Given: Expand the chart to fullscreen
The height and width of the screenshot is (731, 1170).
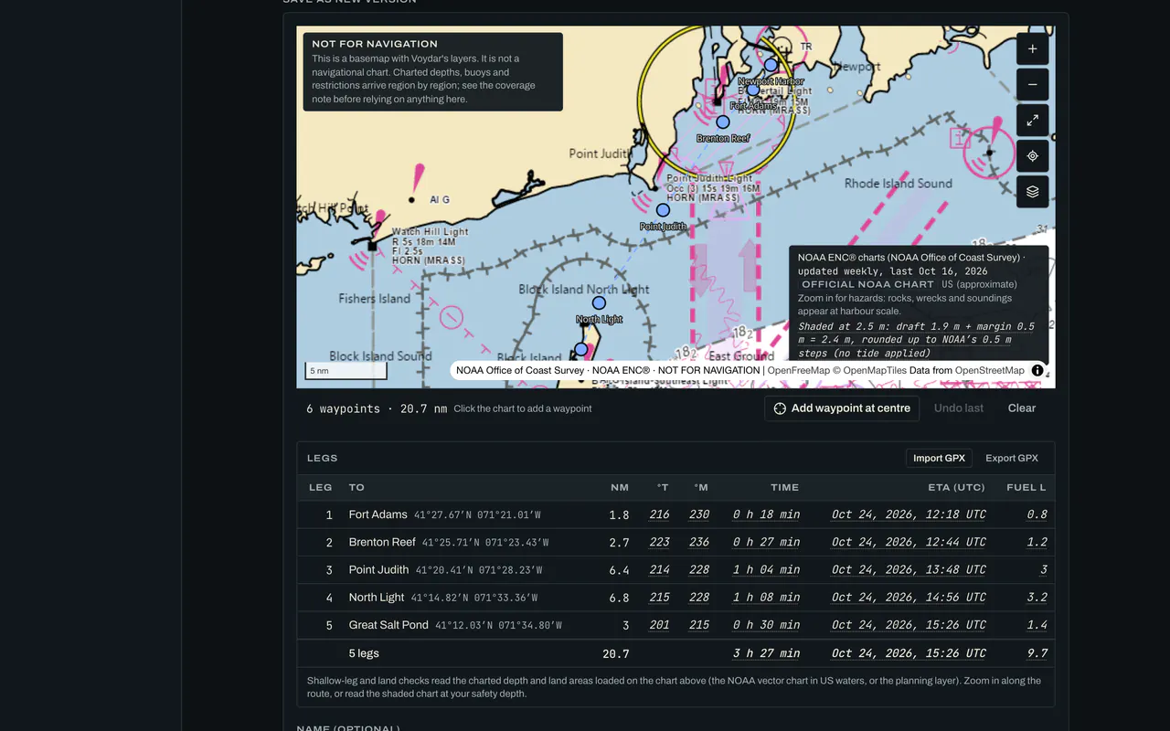Looking at the screenshot, I should [x=1032, y=121].
